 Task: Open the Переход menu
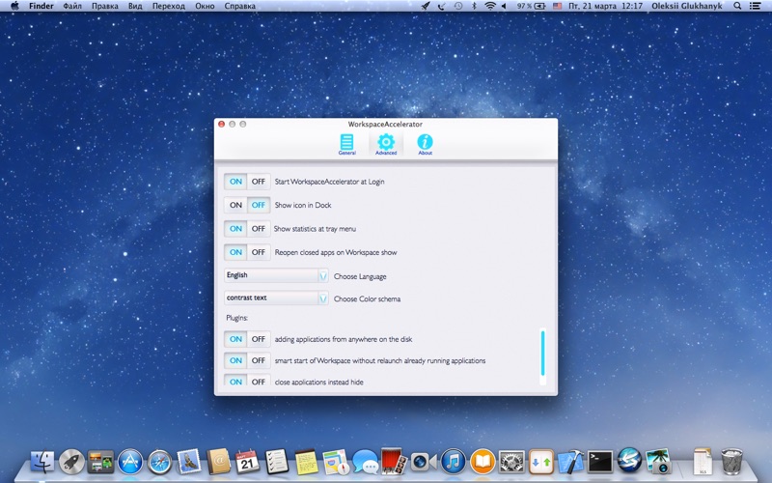point(168,6)
